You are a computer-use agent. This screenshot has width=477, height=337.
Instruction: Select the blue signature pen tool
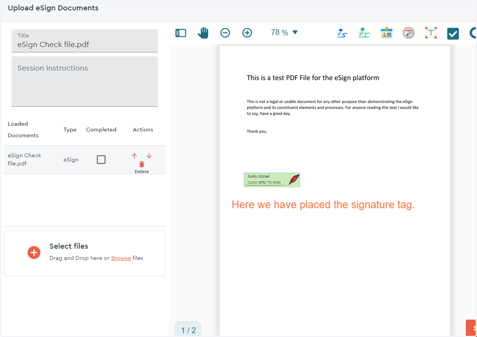click(342, 33)
